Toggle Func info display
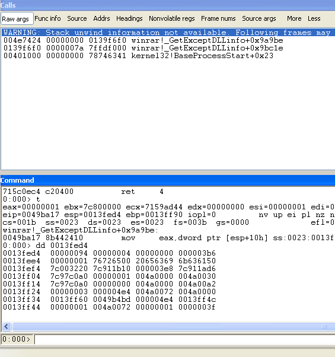335x357 pixels. click(47, 18)
